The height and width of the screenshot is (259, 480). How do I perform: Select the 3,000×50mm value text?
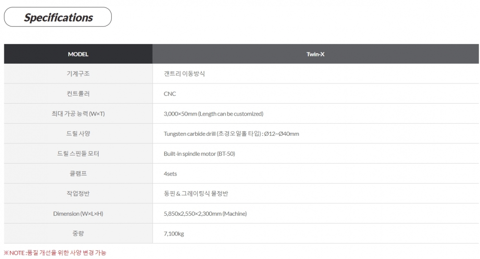214,114
